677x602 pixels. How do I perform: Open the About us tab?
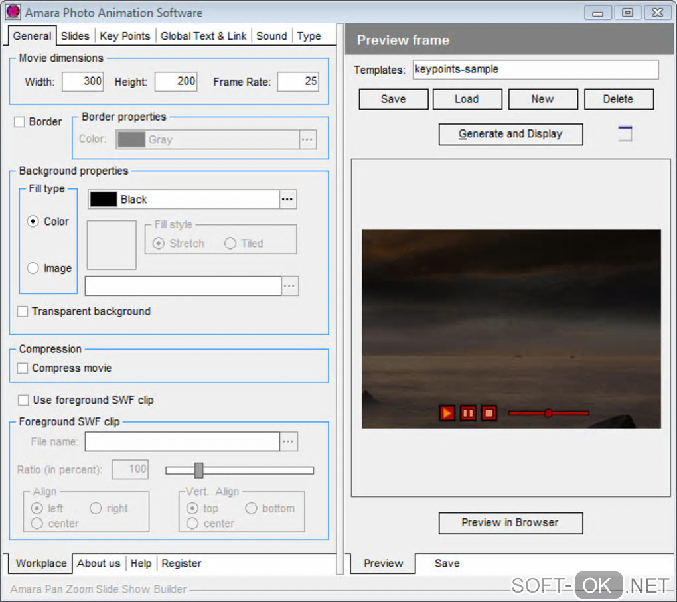point(98,564)
